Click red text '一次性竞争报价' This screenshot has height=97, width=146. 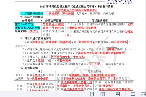pyautogui.click(x=39, y=79)
